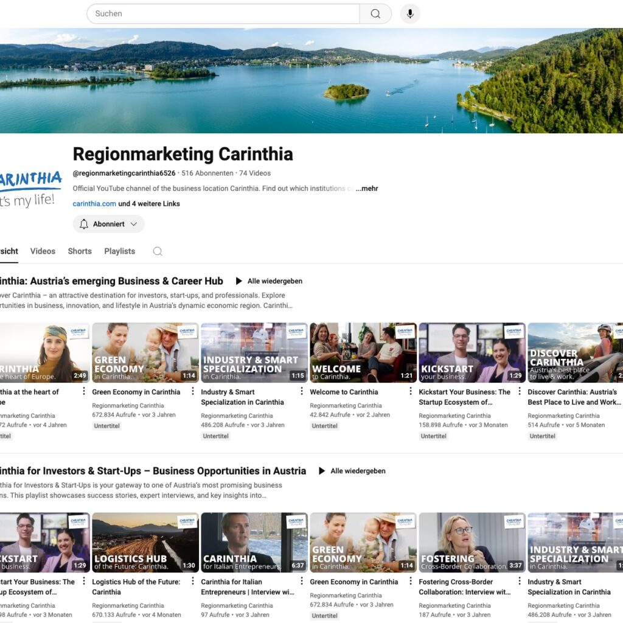Open second-row Green Economy thumbnail

pos(363,542)
